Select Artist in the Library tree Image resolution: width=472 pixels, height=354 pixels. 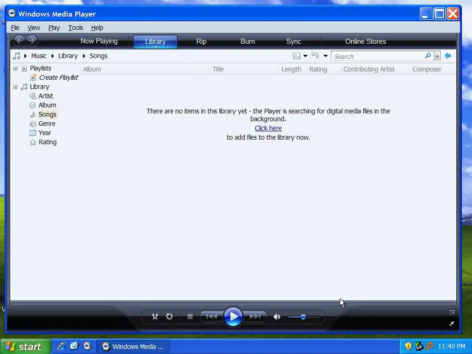pyautogui.click(x=46, y=96)
